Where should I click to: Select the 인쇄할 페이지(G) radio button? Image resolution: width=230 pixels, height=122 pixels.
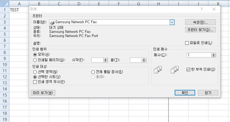coord(35,60)
